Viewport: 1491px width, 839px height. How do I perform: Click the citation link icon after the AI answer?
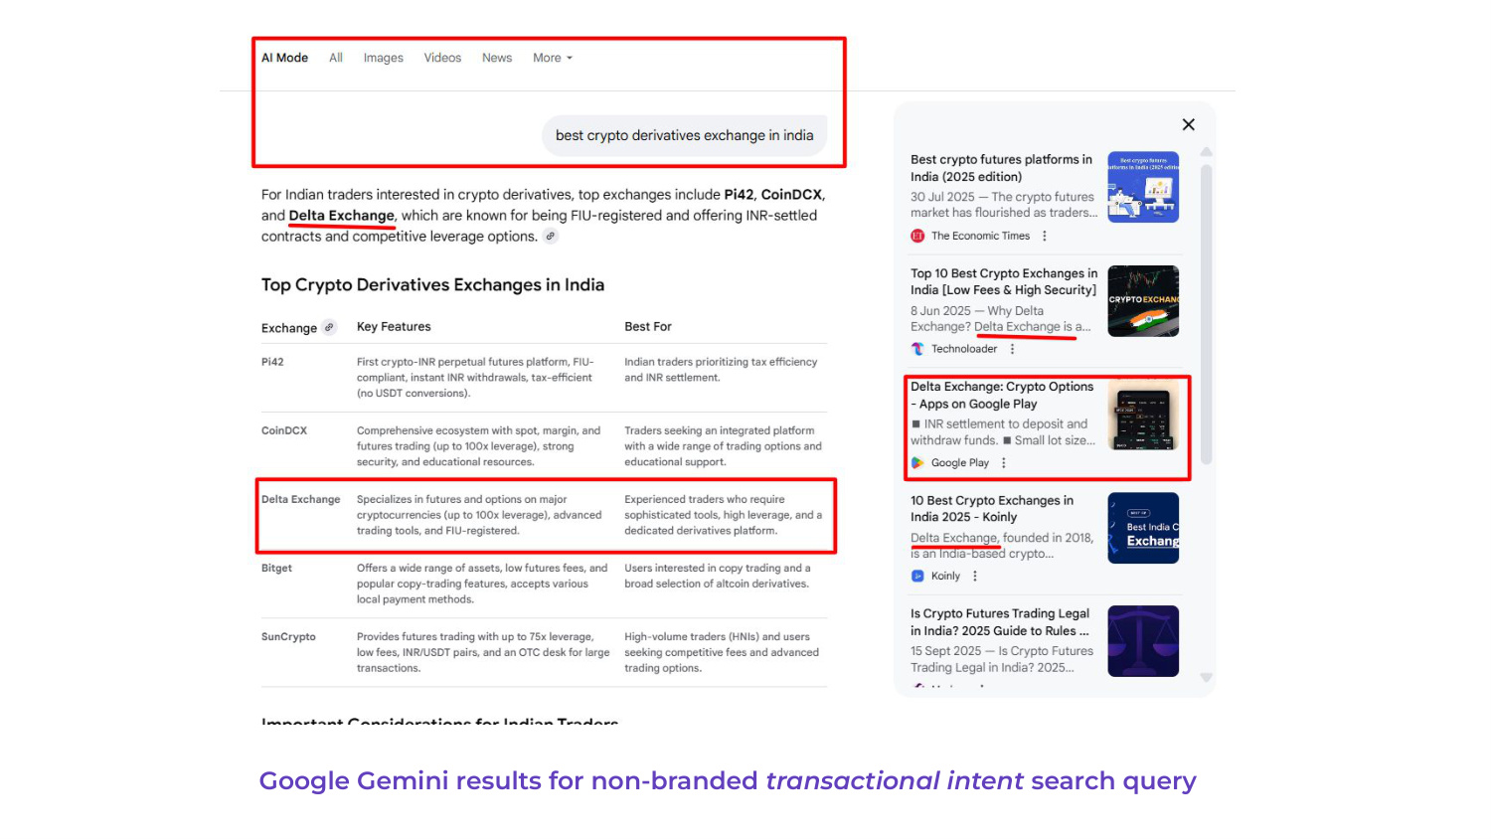pos(551,236)
